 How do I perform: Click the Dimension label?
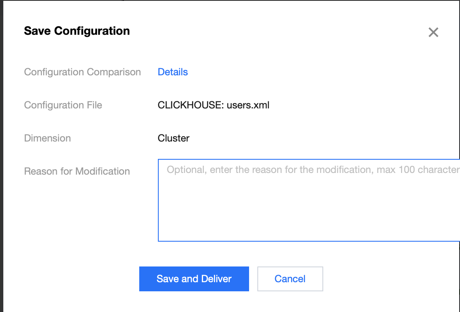pyautogui.click(x=47, y=138)
